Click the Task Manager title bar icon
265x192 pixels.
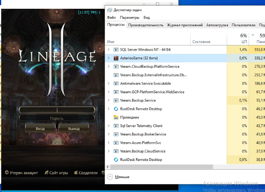click(x=110, y=10)
